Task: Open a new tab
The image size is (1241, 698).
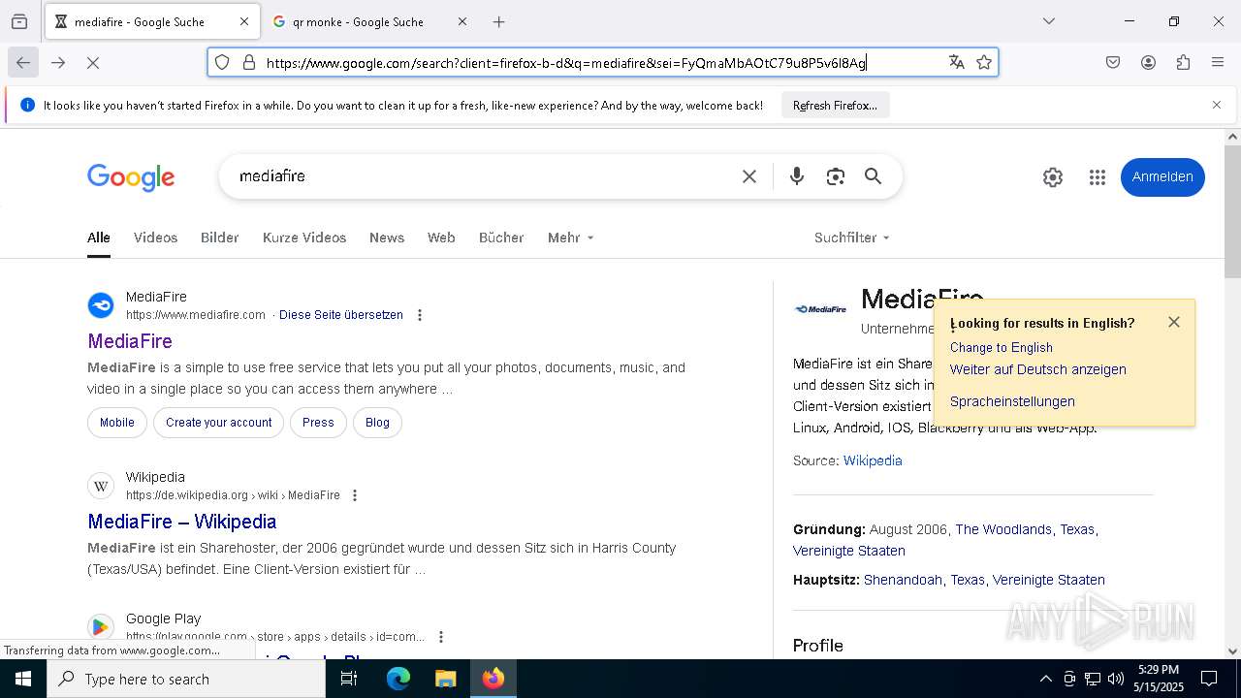Action: 499,21
